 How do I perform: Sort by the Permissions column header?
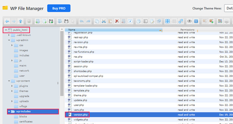[187, 30]
